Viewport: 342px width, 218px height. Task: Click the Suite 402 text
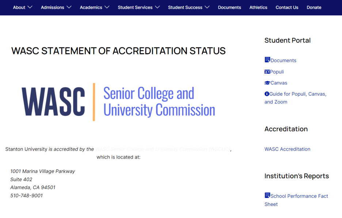tap(21, 179)
